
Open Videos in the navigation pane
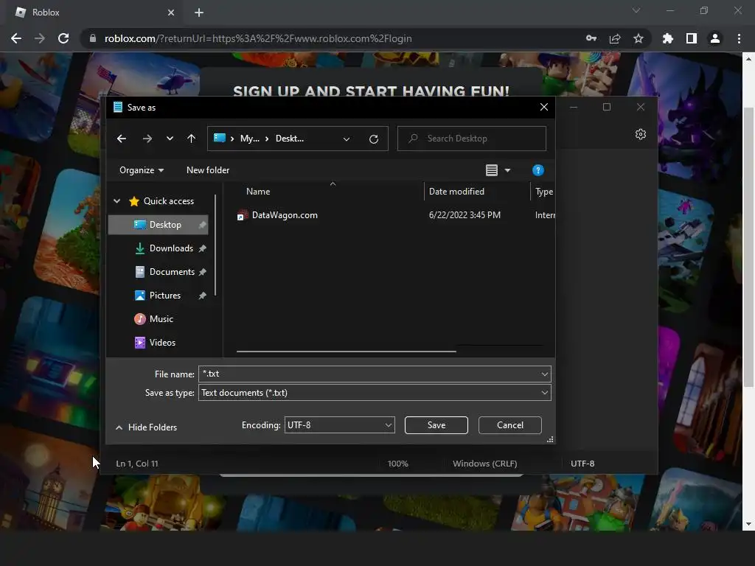coord(162,343)
